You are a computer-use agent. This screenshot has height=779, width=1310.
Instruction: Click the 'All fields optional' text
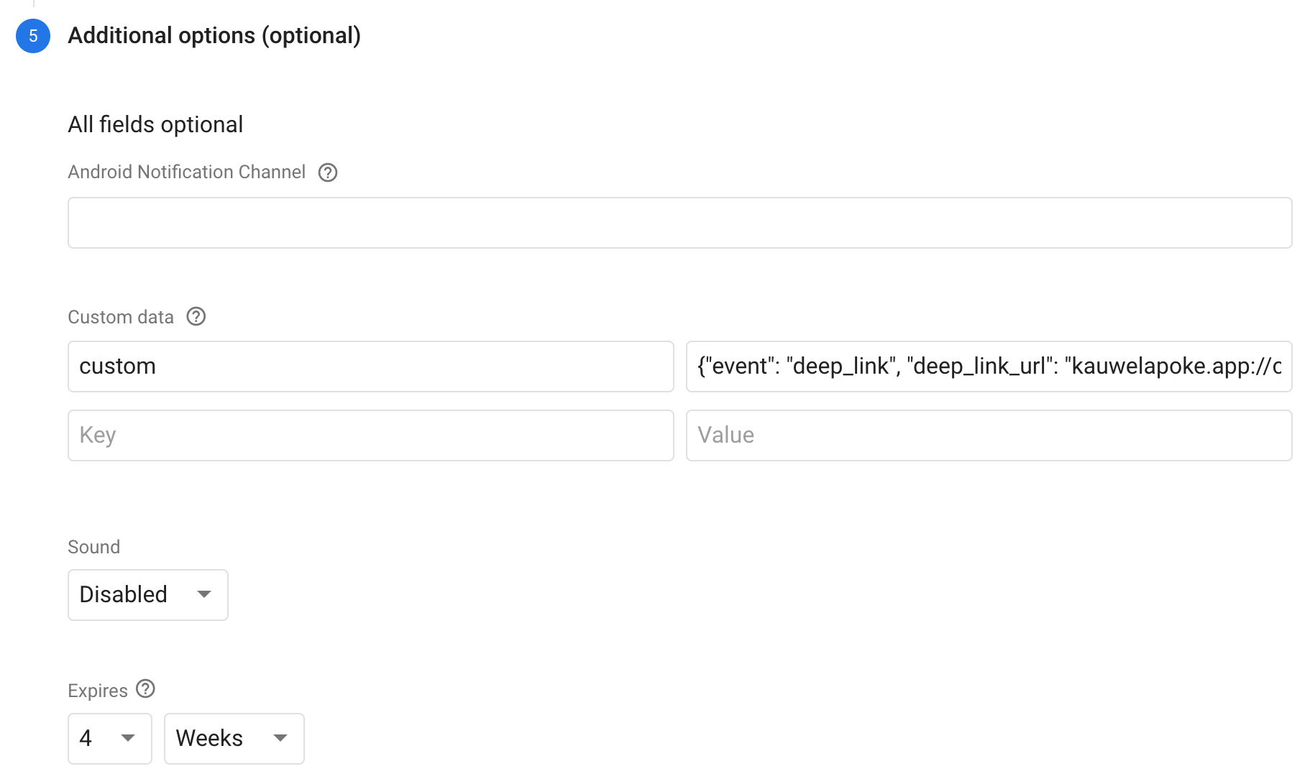[x=155, y=124]
